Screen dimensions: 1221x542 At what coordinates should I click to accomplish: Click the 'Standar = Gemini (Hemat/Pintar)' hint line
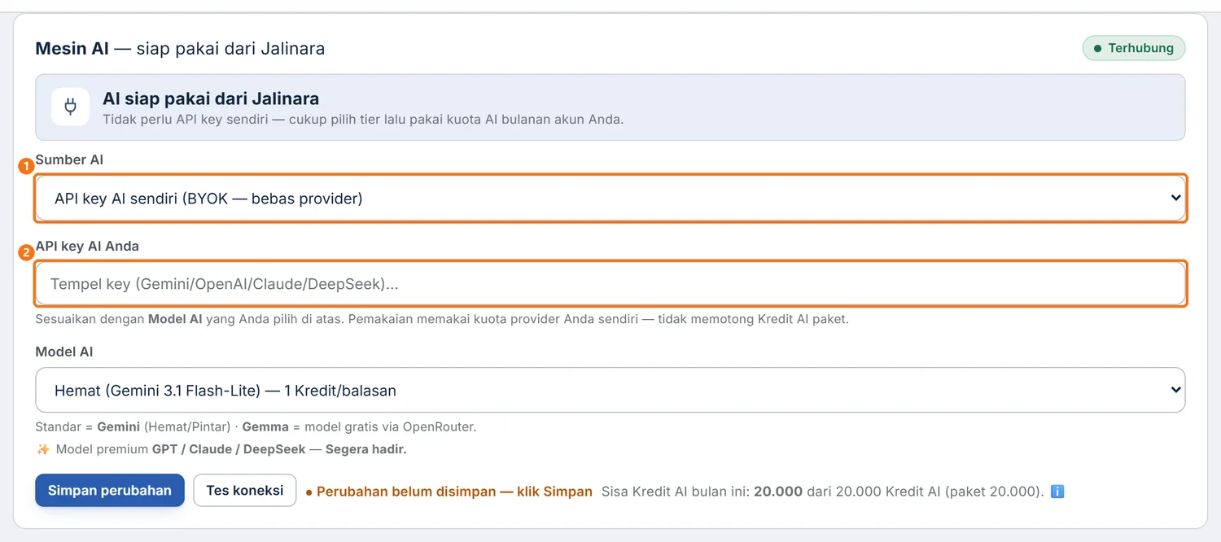click(x=256, y=426)
